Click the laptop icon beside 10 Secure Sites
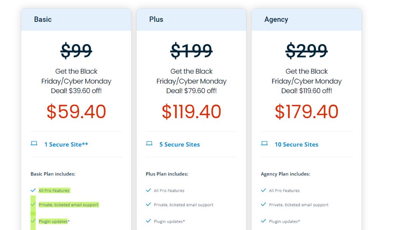 [265, 143]
